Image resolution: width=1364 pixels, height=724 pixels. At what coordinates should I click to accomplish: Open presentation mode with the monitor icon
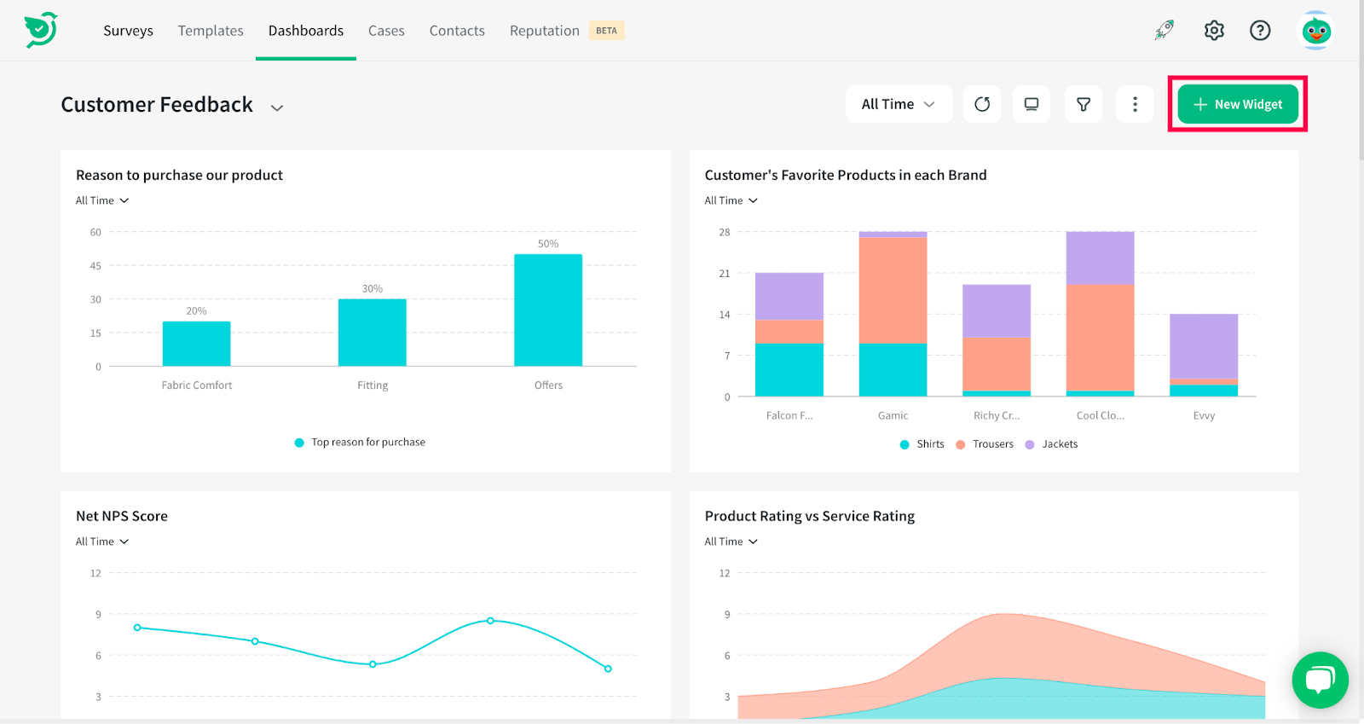click(1032, 104)
